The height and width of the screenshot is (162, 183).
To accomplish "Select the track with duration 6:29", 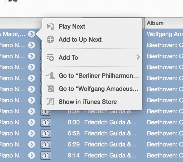I will (74, 144).
